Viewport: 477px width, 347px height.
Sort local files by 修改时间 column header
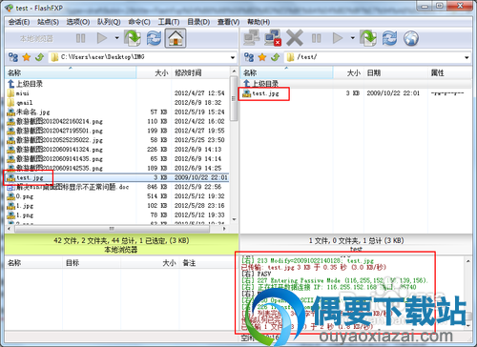point(188,73)
